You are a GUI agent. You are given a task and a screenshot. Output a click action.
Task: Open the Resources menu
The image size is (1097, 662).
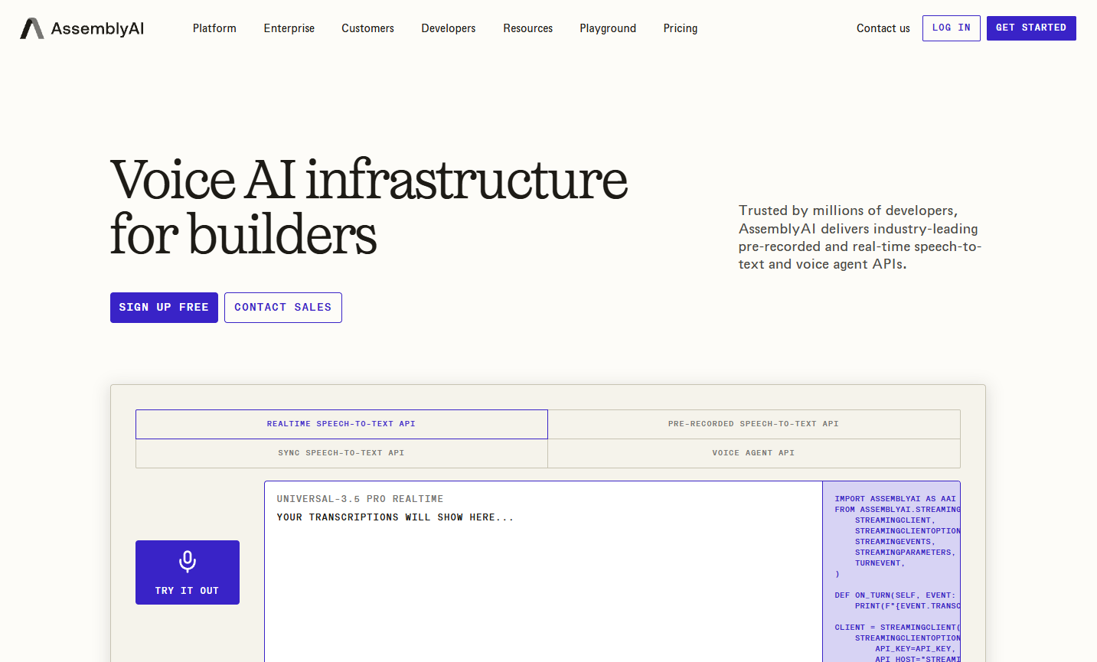[x=528, y=28]
